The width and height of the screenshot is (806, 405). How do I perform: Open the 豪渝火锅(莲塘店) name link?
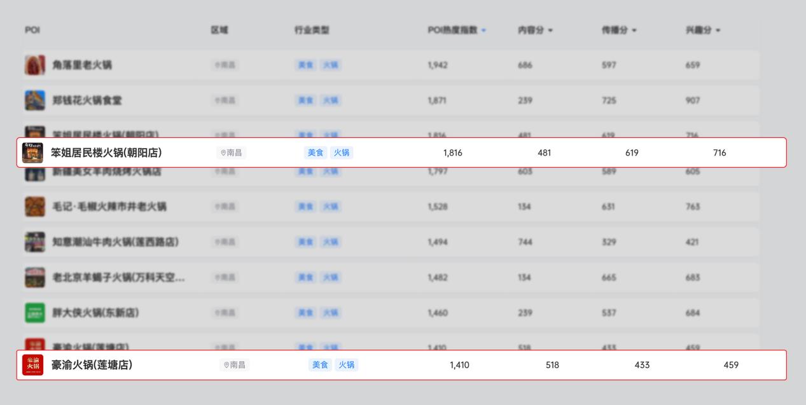point(92,365)
